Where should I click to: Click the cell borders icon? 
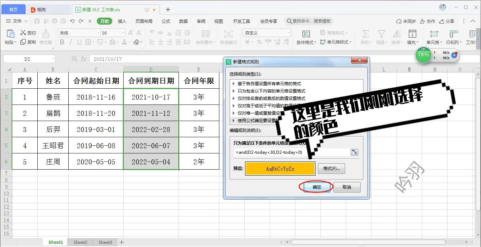click(x=88, y=42)
